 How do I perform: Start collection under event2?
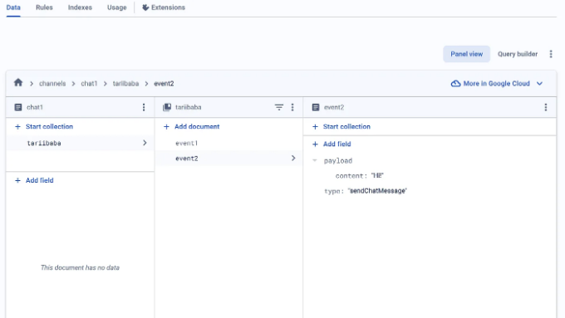pyautogui.click(x=346, y=127)
